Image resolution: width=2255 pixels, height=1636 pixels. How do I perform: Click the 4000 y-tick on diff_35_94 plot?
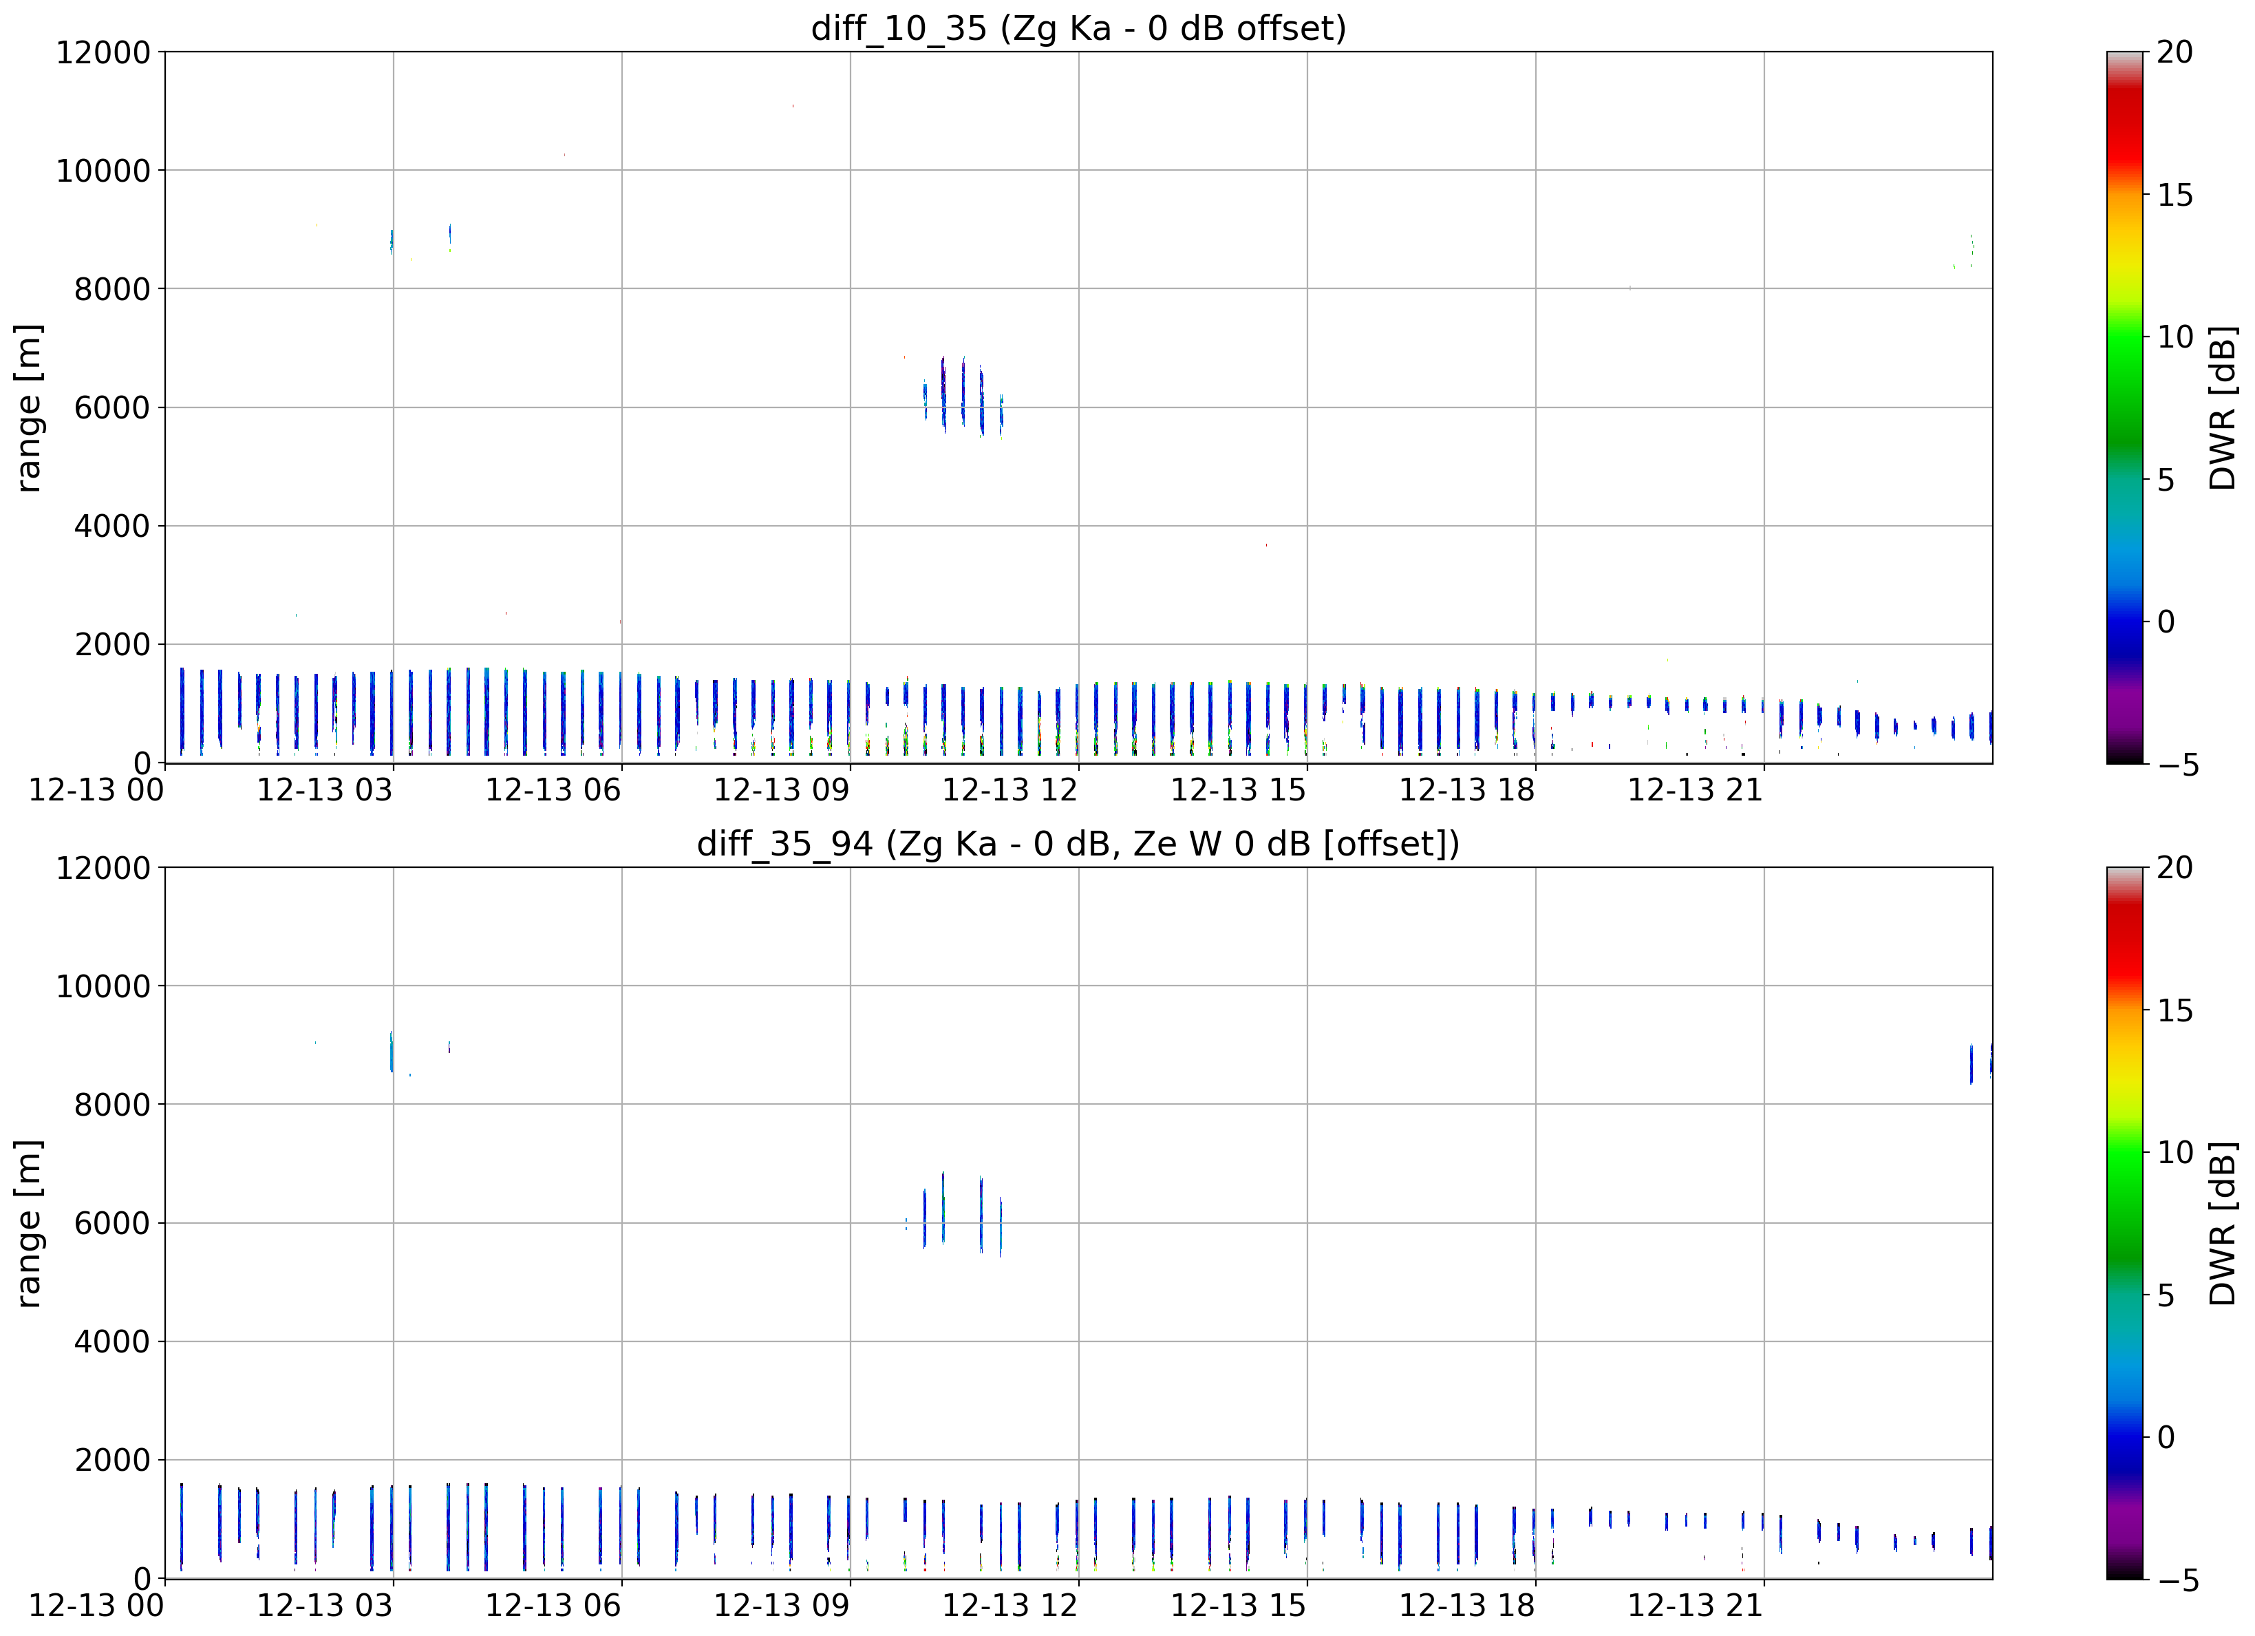pyautogui.click(x=112, y=1341)
